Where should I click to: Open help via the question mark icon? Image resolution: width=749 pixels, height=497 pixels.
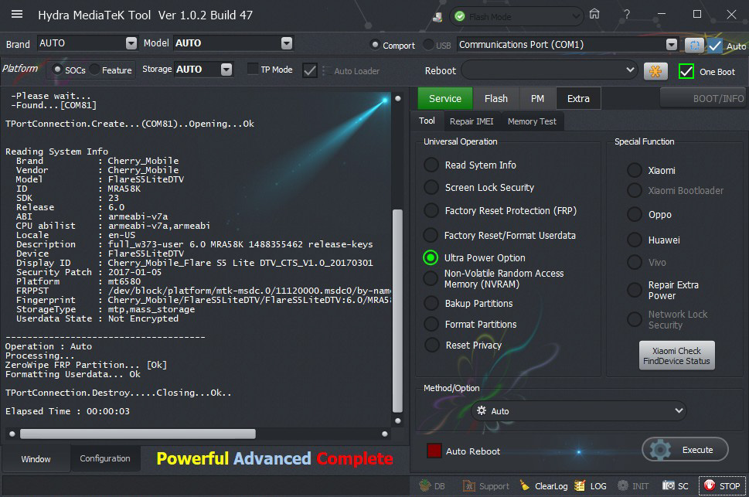625,15
